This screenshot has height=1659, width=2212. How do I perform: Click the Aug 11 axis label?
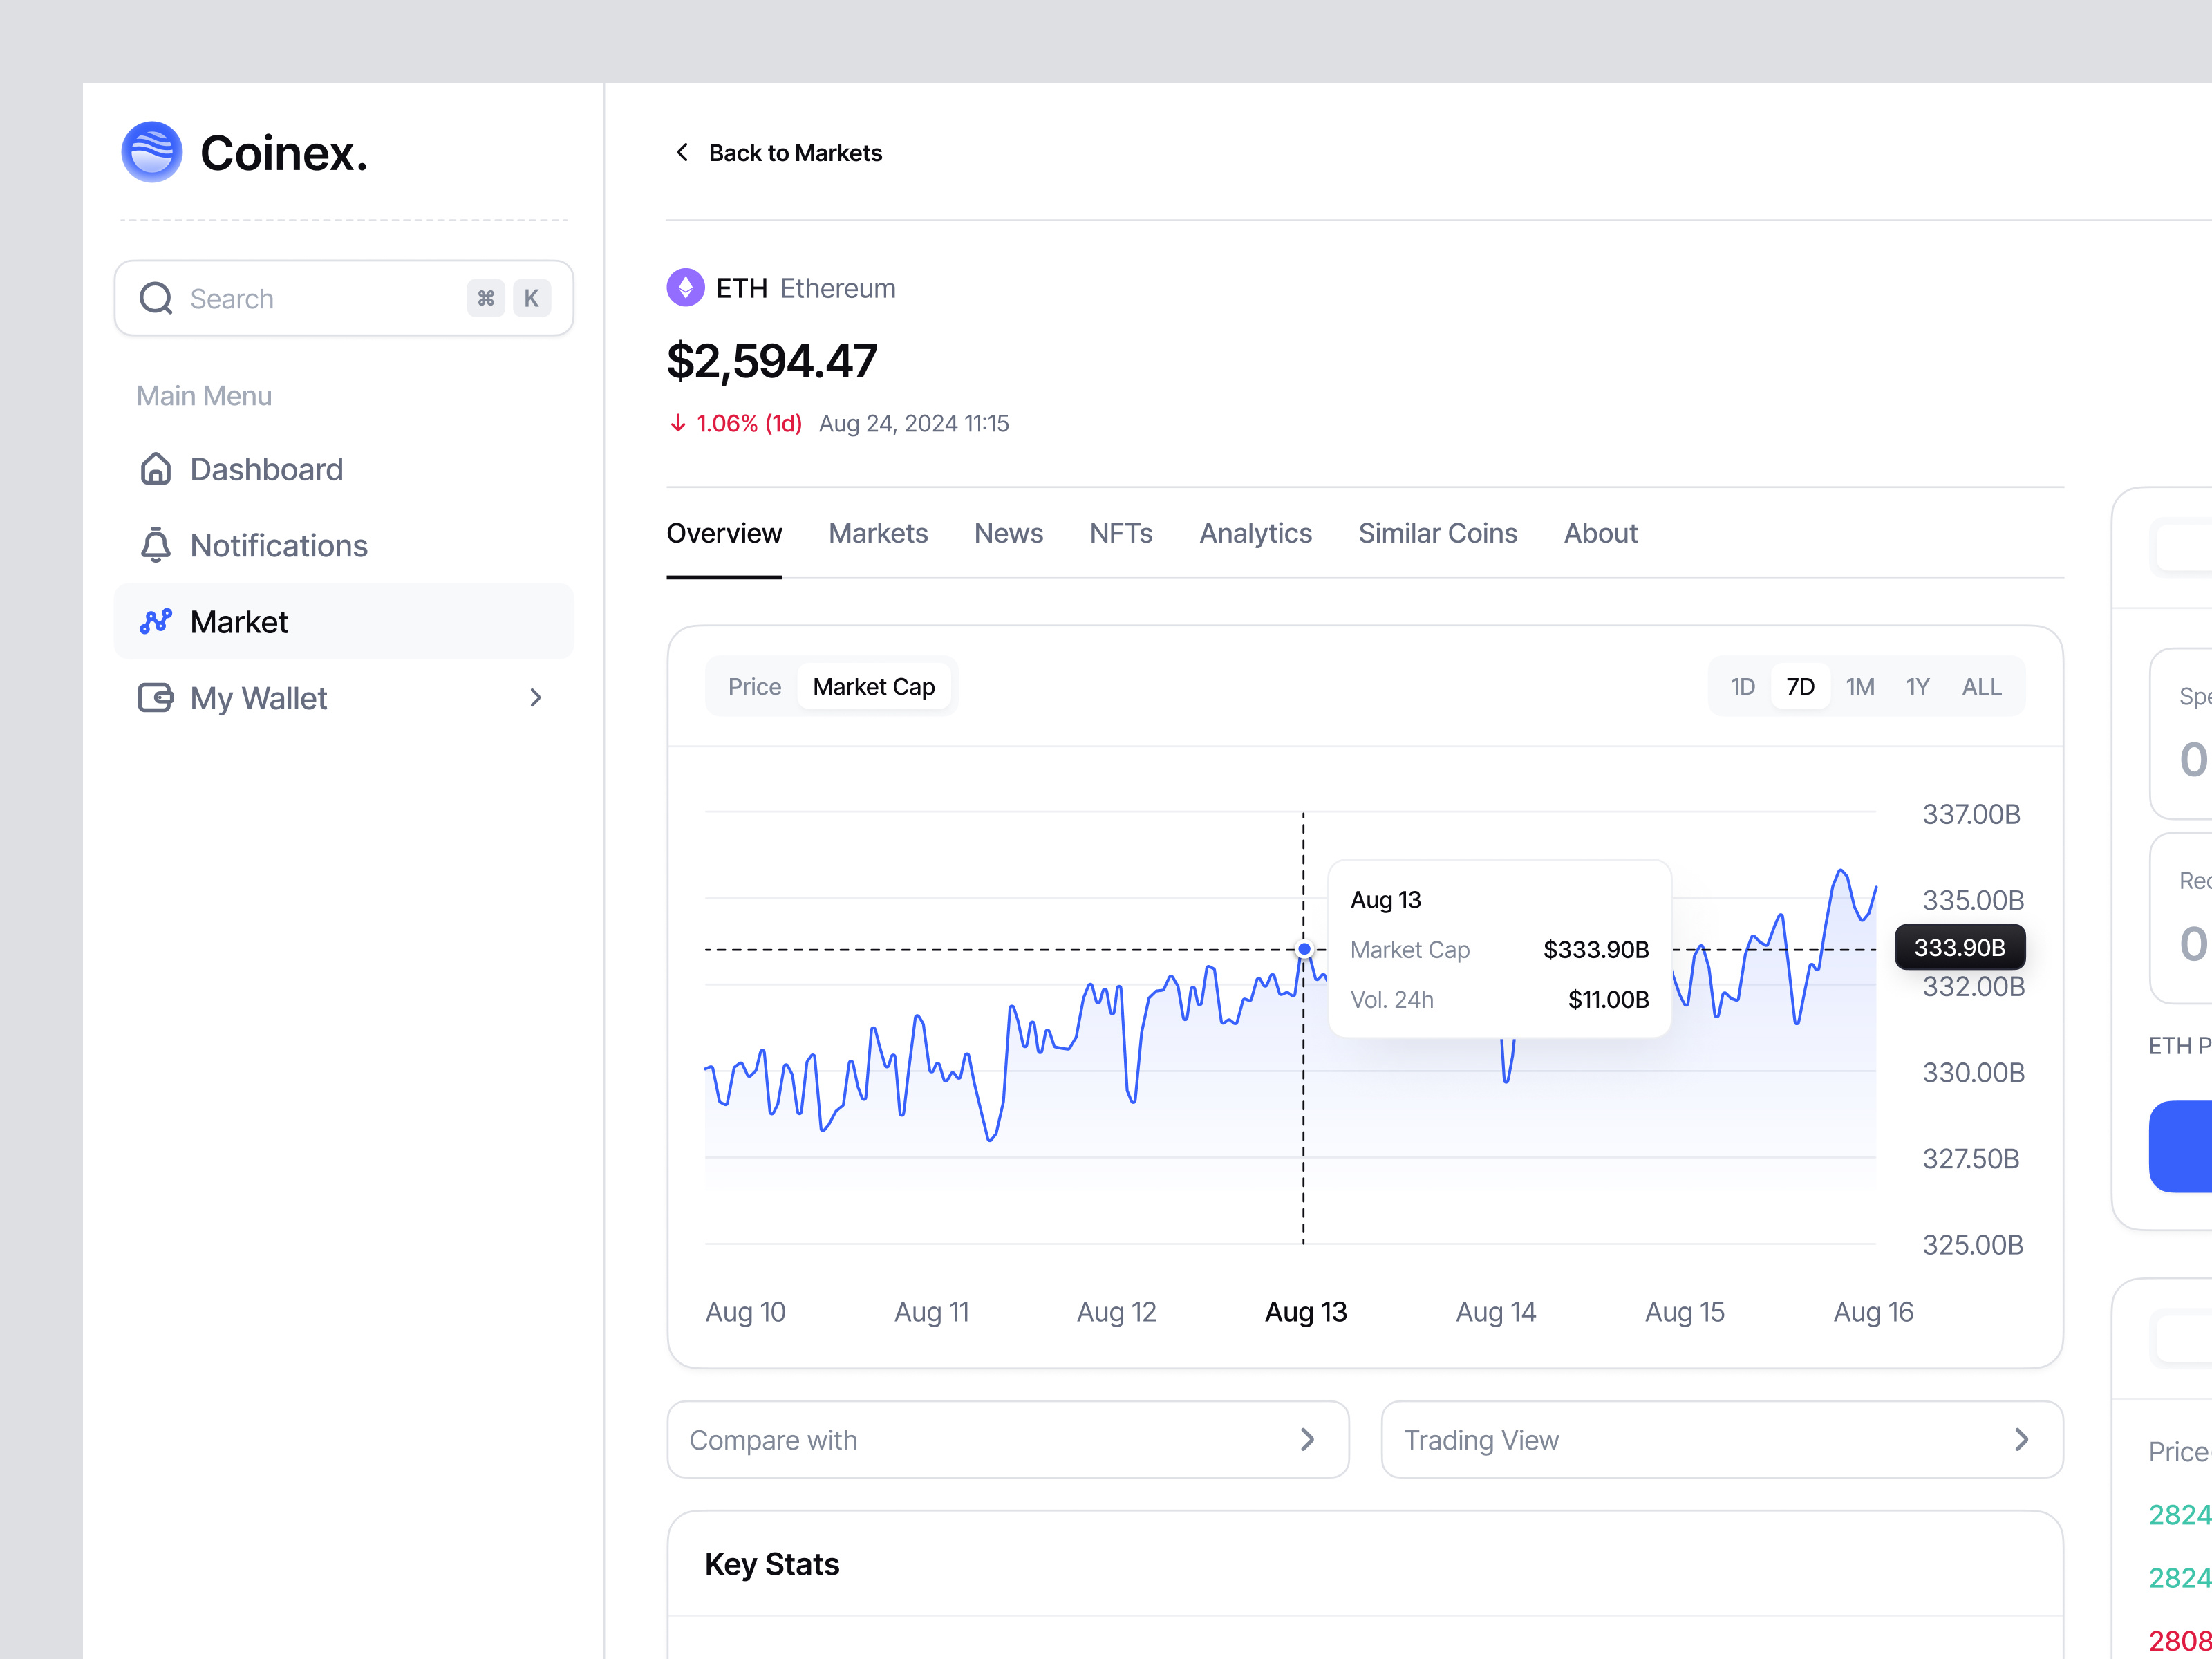pos(932,1312)
